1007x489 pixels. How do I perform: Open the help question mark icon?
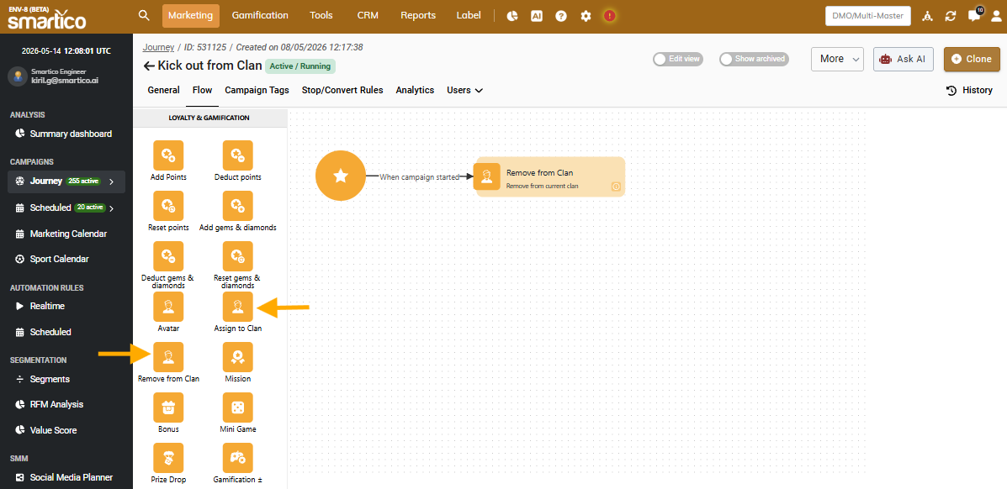click(x=561, y=16)
